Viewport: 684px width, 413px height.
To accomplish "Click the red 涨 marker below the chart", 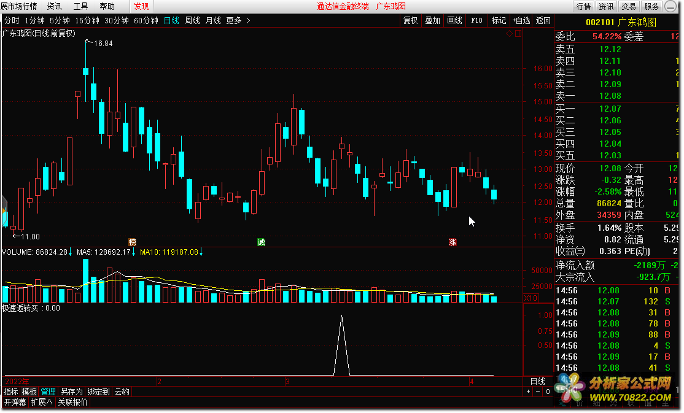I will coord(453,242).
